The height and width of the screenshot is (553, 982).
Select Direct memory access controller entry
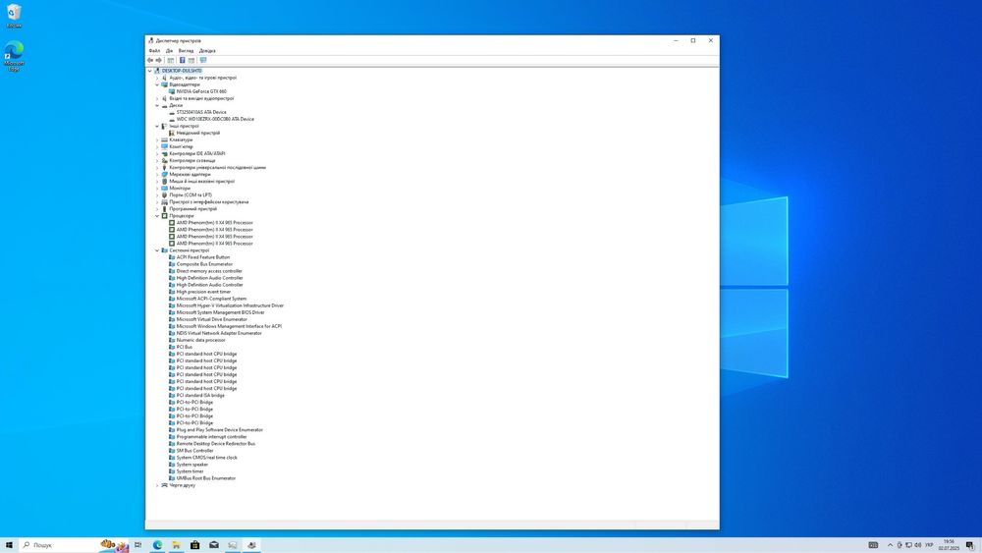point(209,270)
